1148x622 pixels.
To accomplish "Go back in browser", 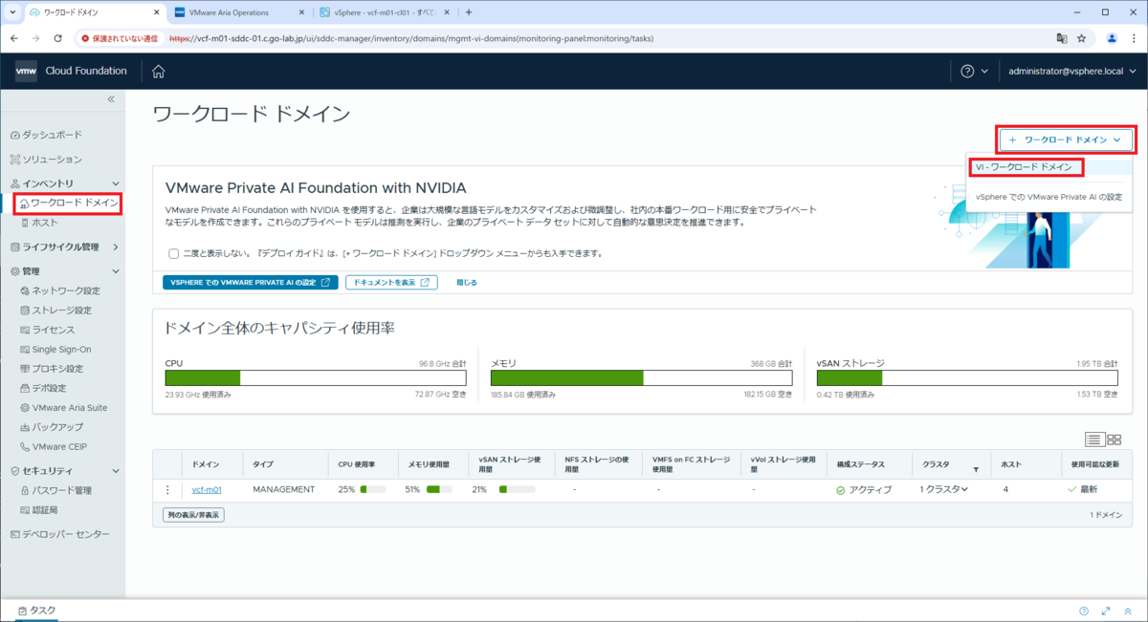I will click(13, 38).
